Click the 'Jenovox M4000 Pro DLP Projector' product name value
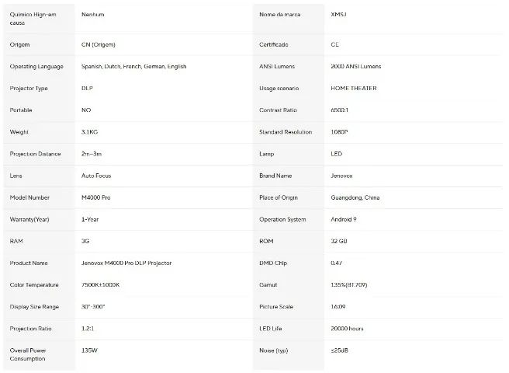 click(x=126, y=263)
